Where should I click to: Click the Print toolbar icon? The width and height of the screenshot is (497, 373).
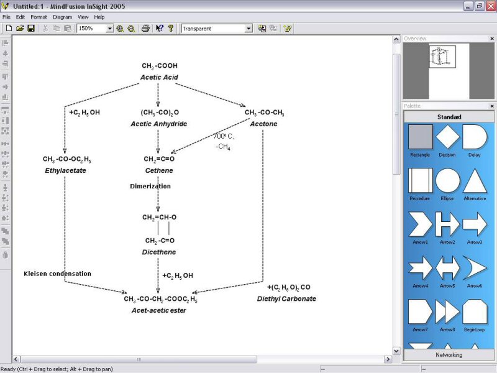click(x=145, y=29)
